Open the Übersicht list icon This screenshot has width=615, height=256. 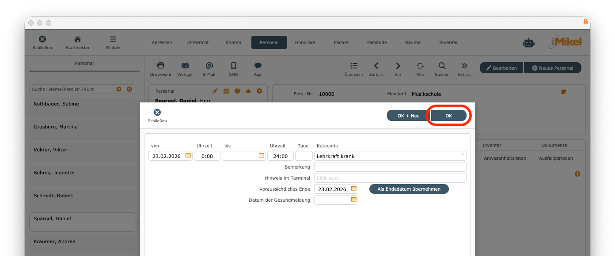[353, 66]
